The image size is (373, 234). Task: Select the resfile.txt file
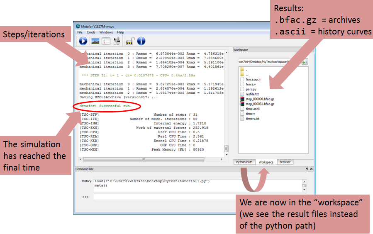coord(249,94)
